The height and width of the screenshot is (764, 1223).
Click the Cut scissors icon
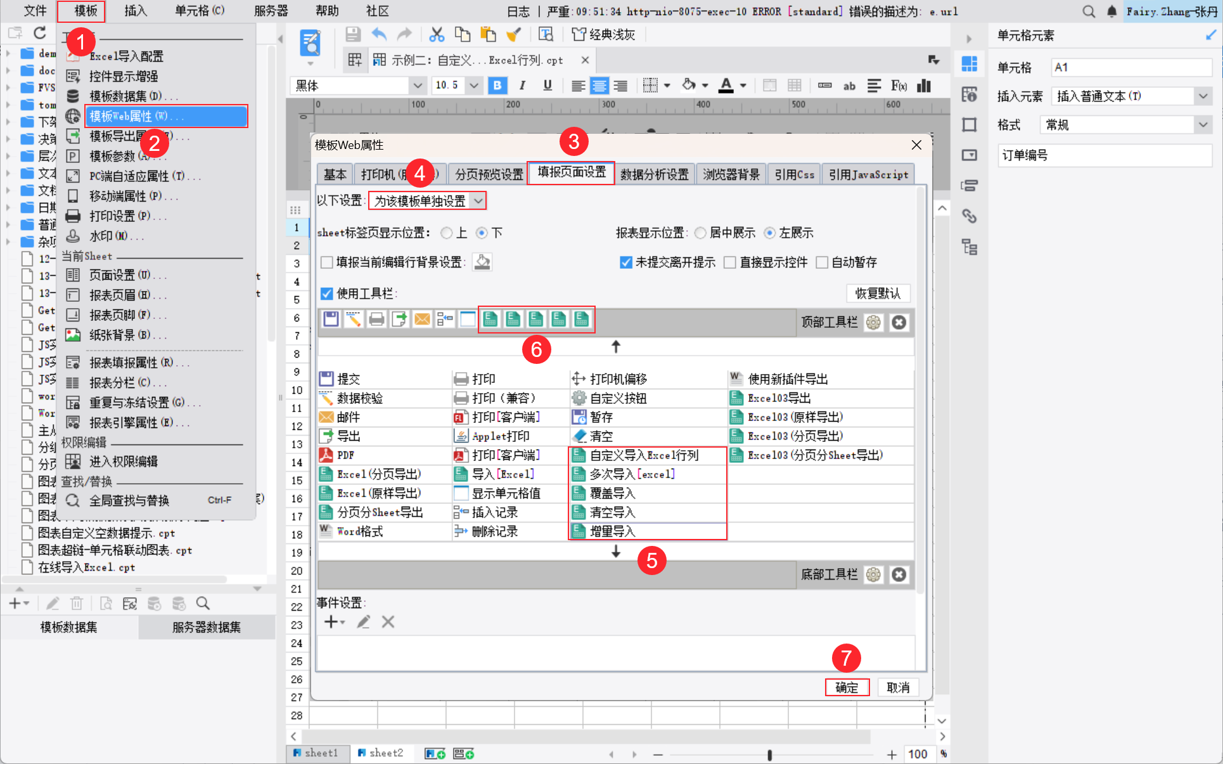(436, 34)
